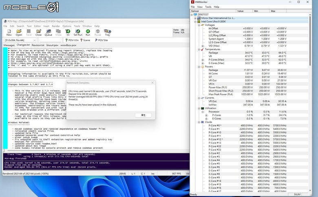Select the Max Peak Power (PL4) row
The height and width of the screenshot is (197, 318).
pos(249,94)
